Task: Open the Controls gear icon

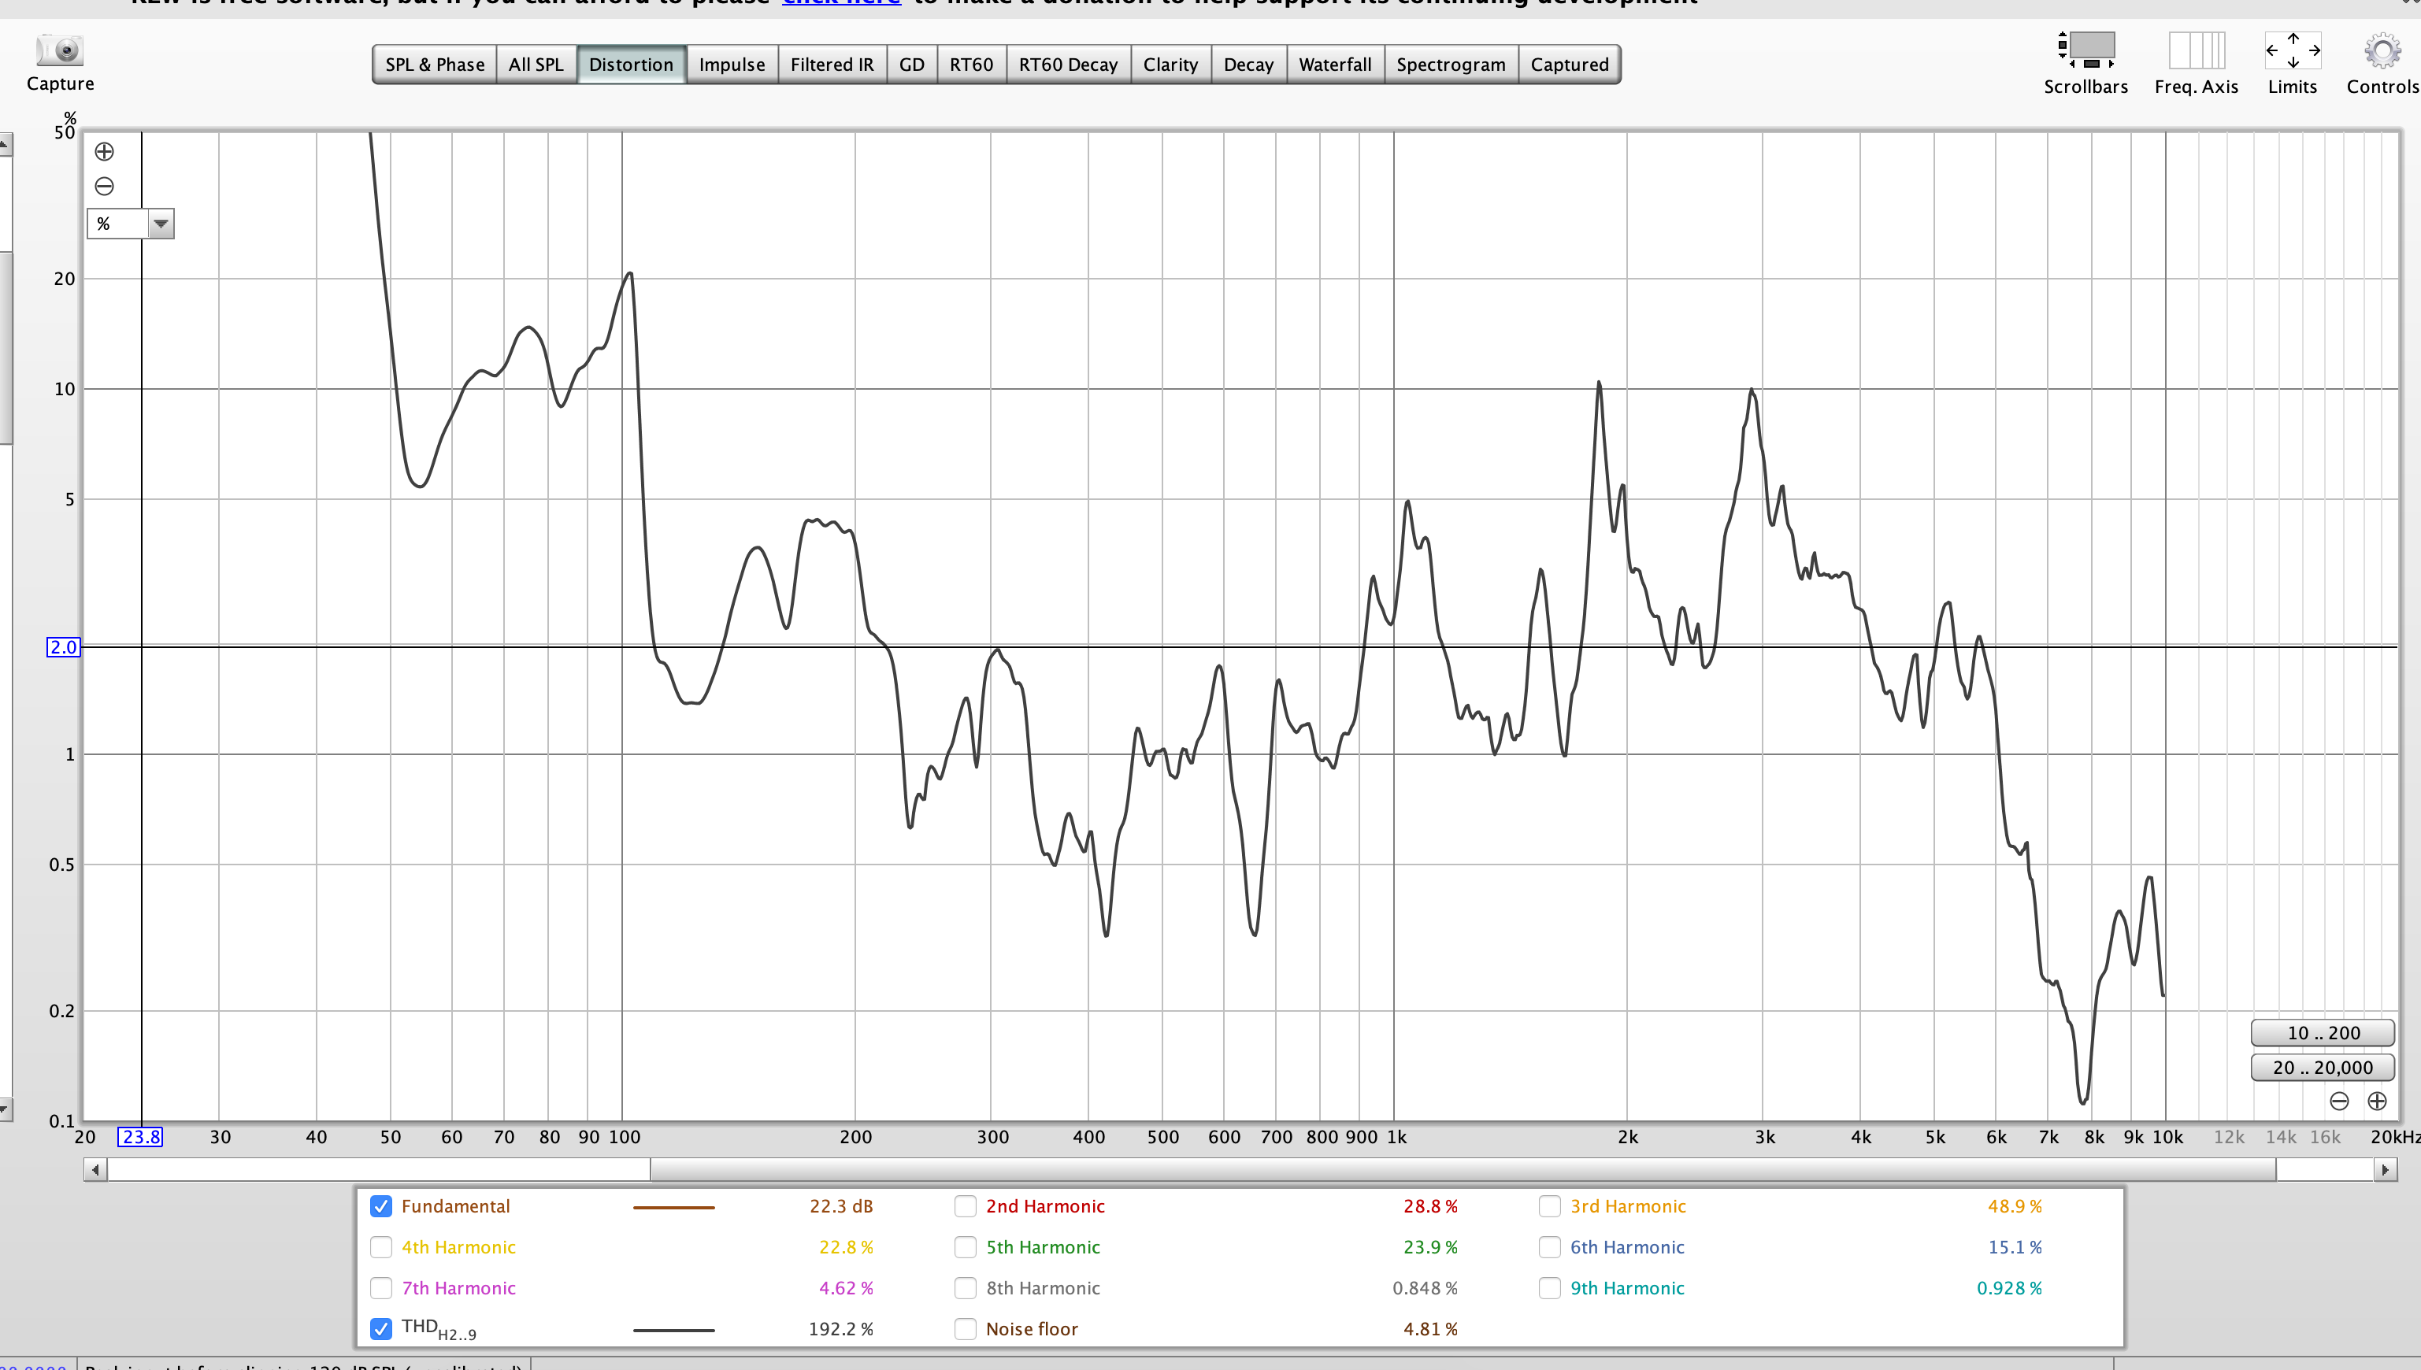Action: point(2382,51)
